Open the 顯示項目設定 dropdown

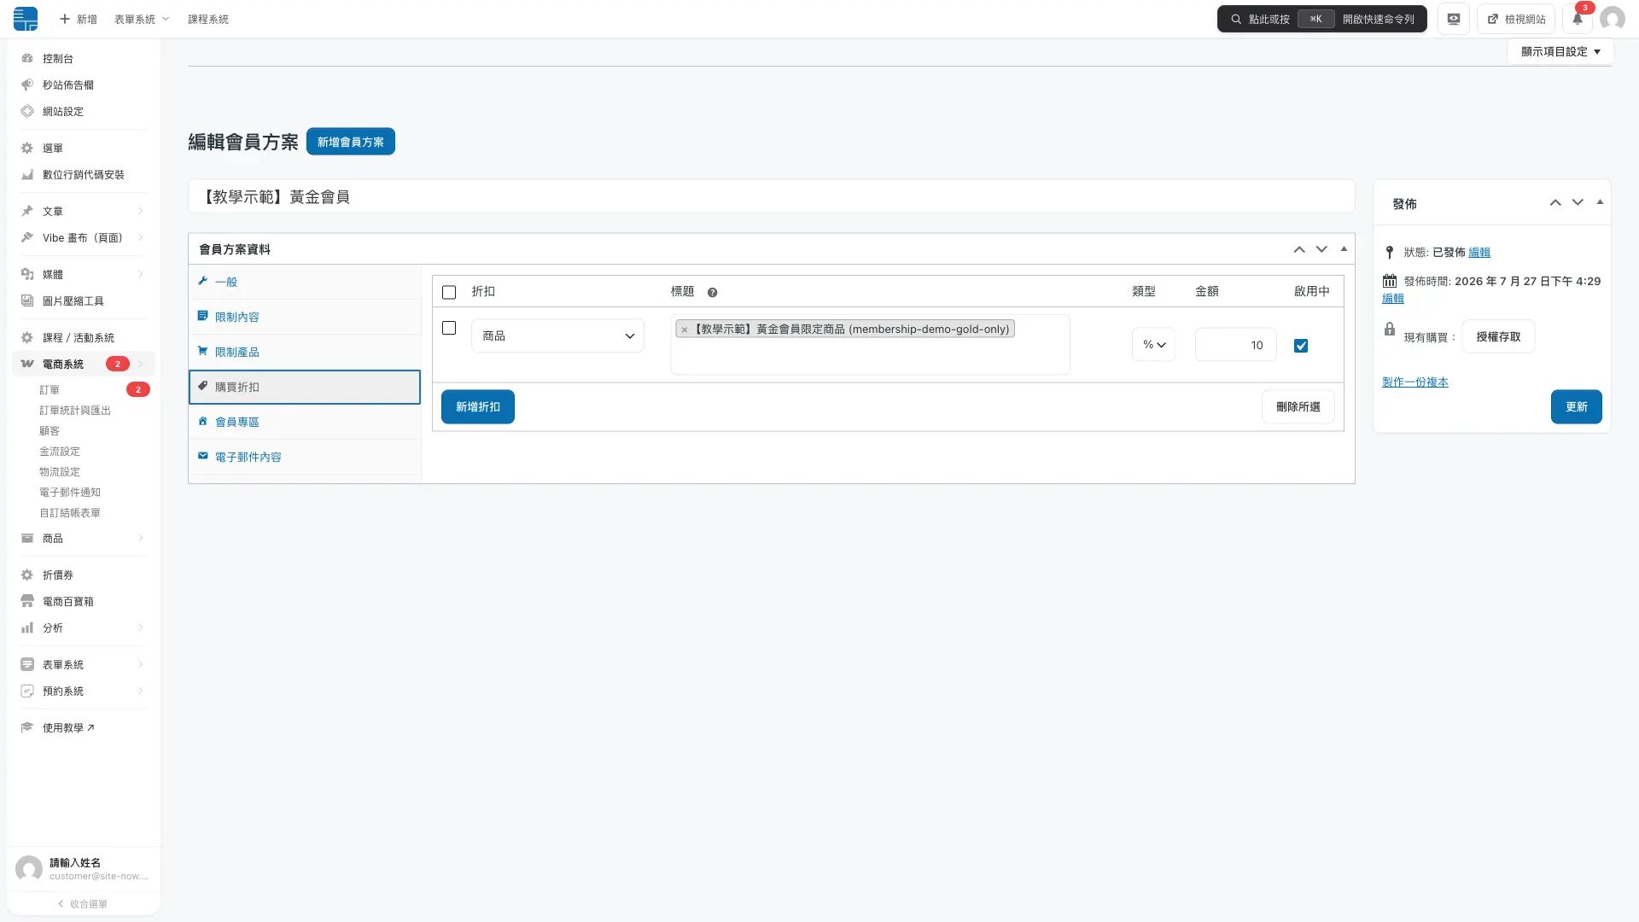[x=1560, y=52]
